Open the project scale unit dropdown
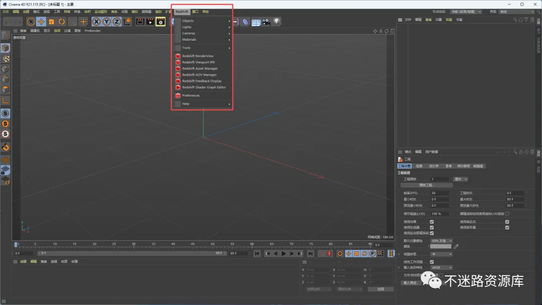542x305 pixels. click(461, 179)
